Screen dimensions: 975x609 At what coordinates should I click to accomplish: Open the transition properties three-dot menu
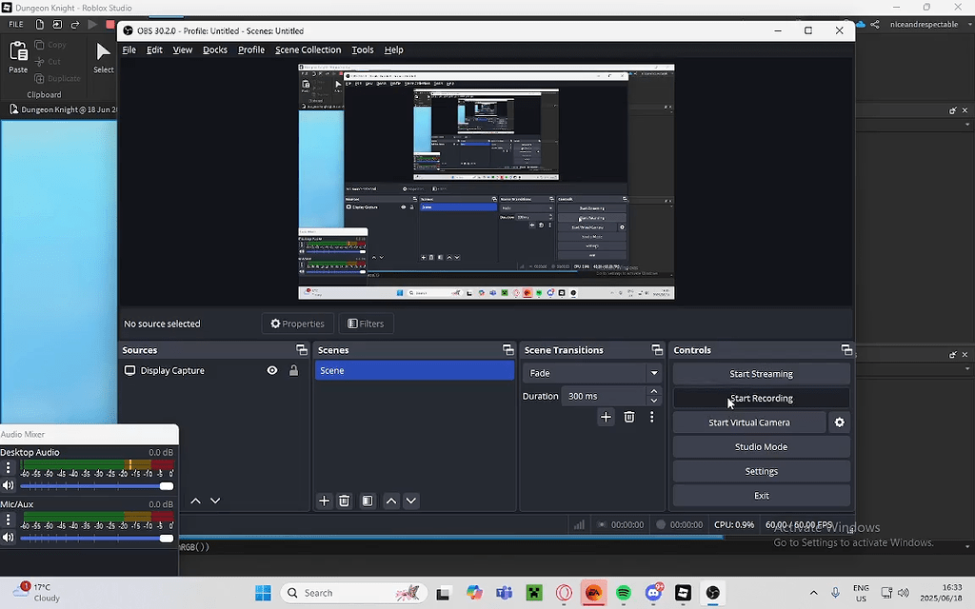[x=652, y=418]
